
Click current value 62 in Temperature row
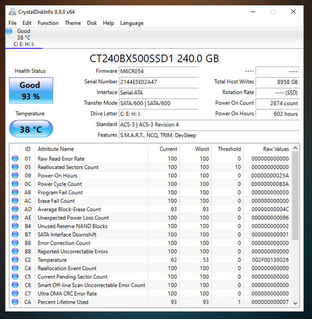point(174,260)
